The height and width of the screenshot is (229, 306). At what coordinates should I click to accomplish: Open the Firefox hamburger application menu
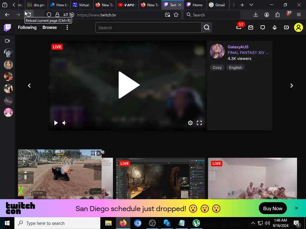(299, 15)
